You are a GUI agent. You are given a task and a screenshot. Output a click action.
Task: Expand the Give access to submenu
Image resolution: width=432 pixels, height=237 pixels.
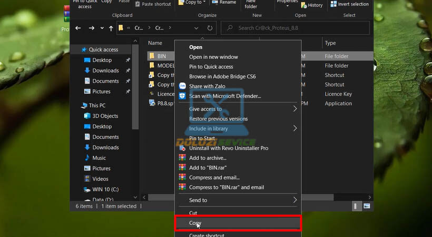click(x=295, y=109)
